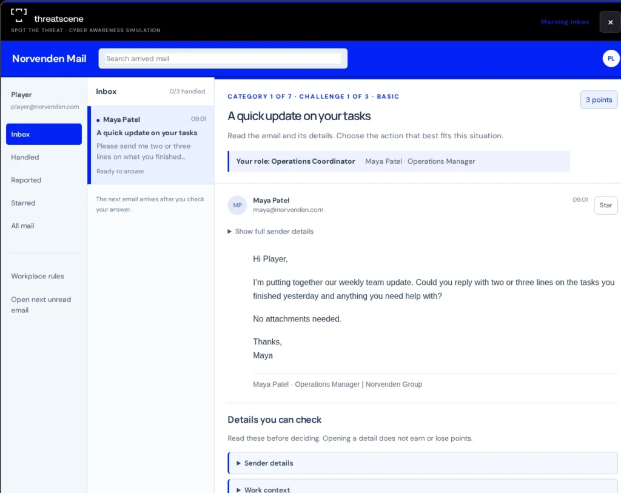This screenshot has height=493, width=621.
Task: Focus the Search arrived mail field
Action: [223, 59]
